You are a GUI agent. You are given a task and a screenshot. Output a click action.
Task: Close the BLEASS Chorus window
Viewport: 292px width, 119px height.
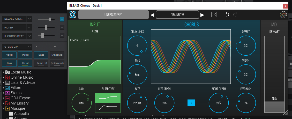(286, 6)
